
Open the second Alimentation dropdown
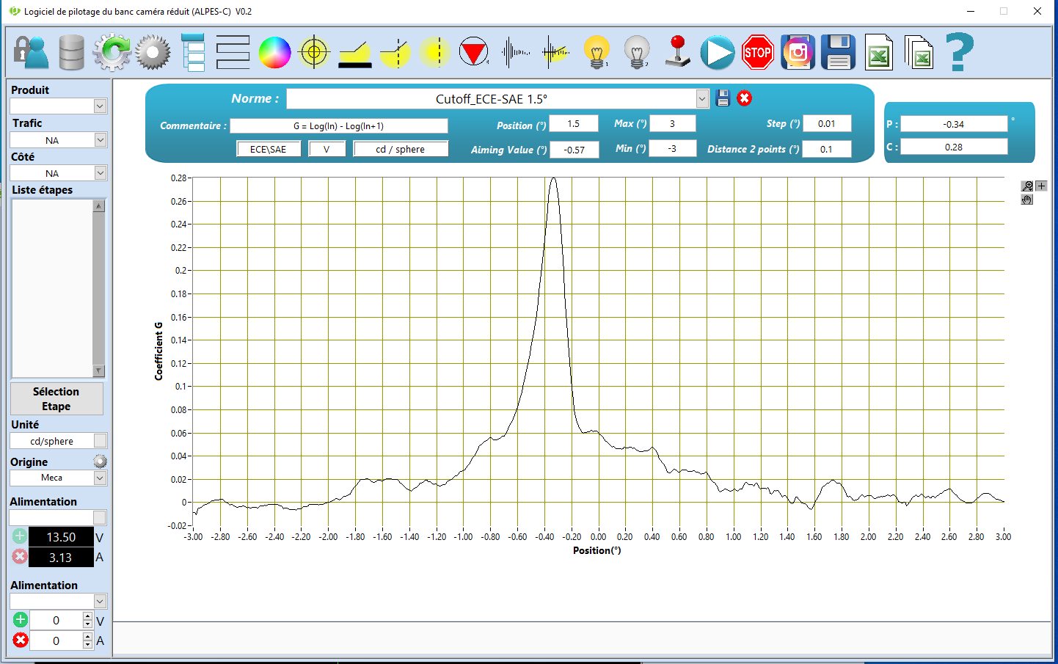click(x=101, y=601)
